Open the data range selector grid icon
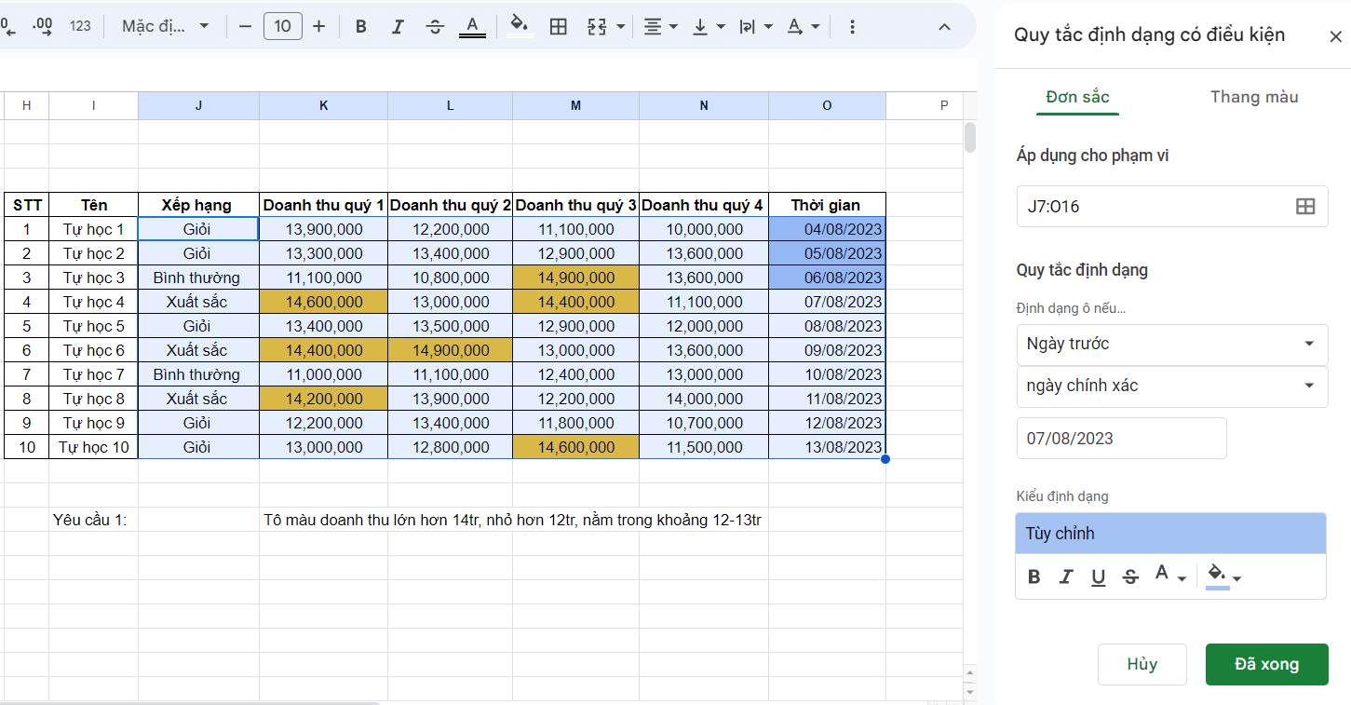Viewport: 1351px width, 705px height. pos(1305,207)
